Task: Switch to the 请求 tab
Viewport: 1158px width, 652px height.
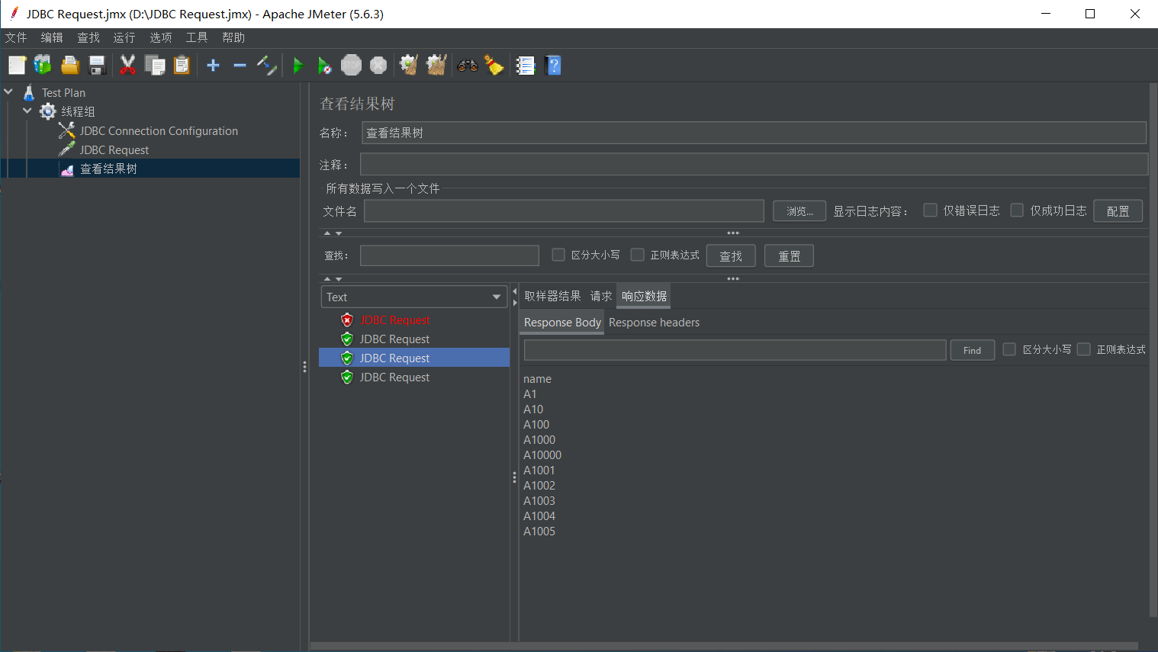Action: pos(601,296)
